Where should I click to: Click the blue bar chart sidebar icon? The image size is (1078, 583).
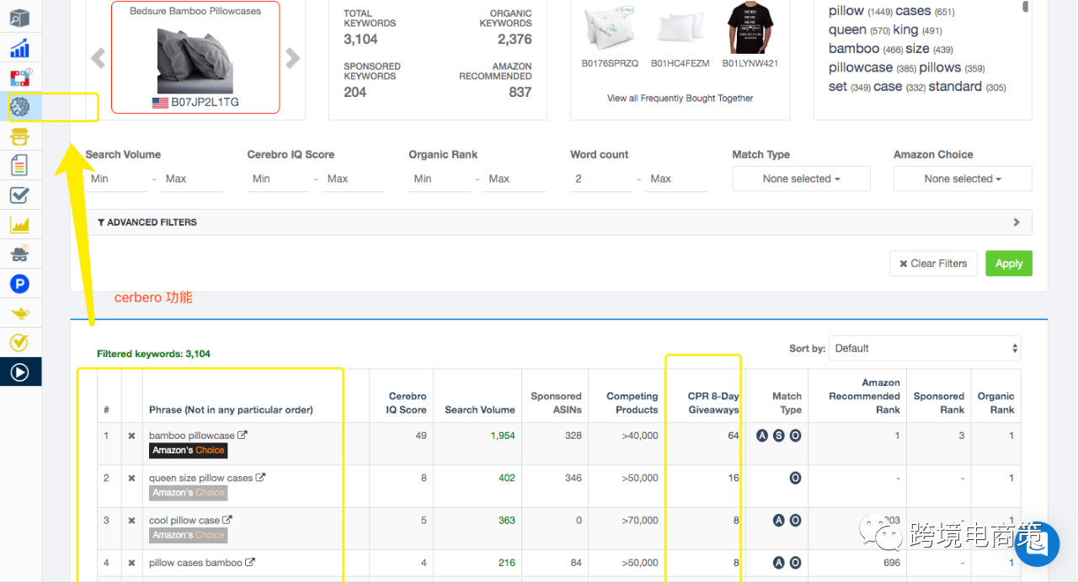[x=20, y=48]
